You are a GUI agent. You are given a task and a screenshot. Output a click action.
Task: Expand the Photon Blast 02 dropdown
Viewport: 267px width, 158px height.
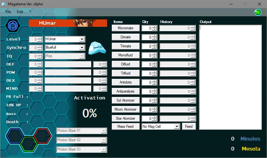coord(82,140)
